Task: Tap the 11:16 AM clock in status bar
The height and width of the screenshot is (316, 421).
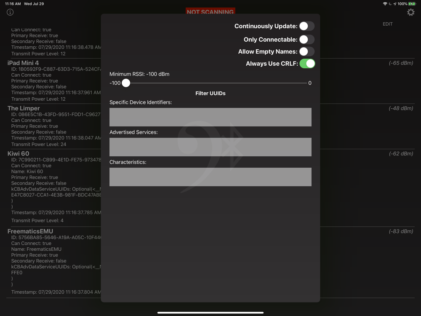Action: (x=13, y=4)
